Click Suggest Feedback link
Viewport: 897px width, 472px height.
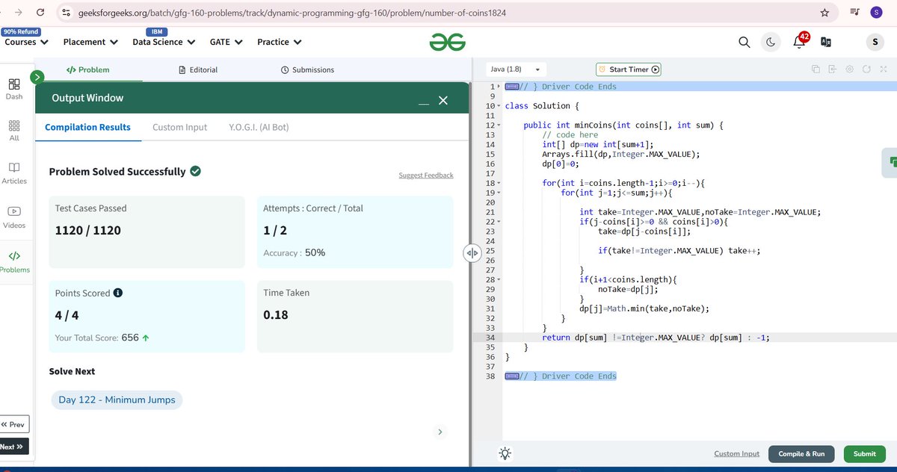[426, 176]
